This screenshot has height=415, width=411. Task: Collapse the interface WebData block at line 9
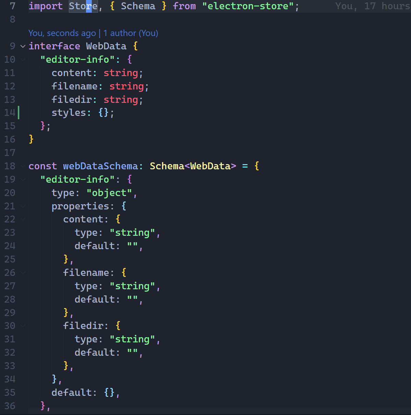[x=23, y=46]
